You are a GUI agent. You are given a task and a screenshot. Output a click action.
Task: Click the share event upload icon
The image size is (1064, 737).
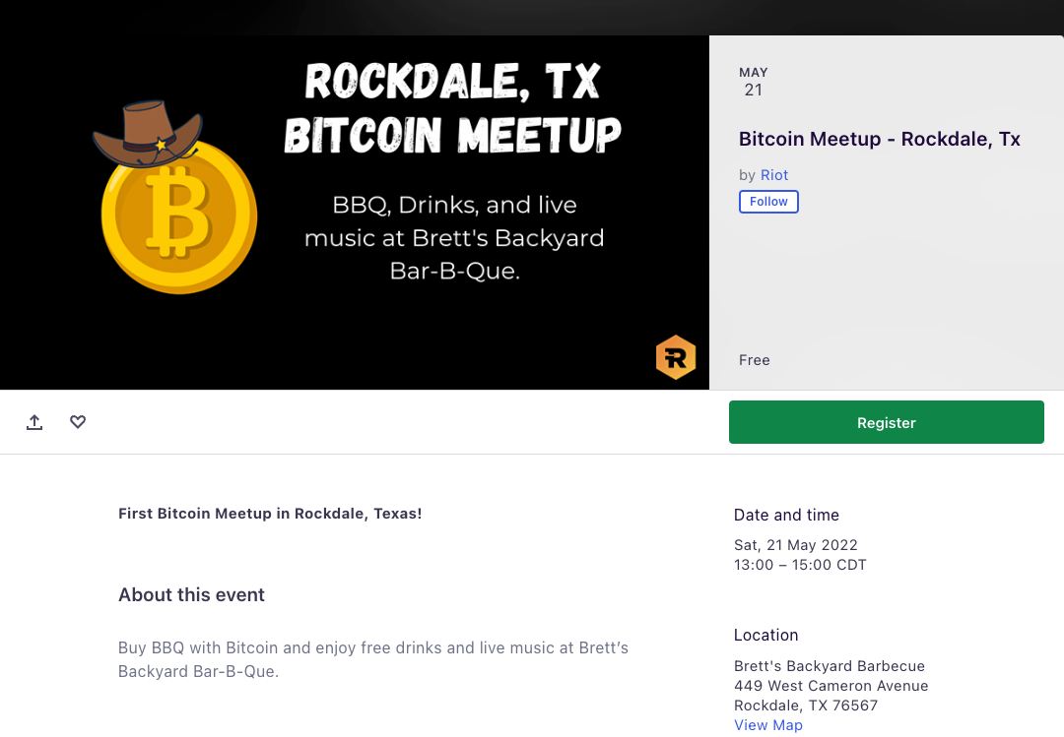[x=34, y=422]
